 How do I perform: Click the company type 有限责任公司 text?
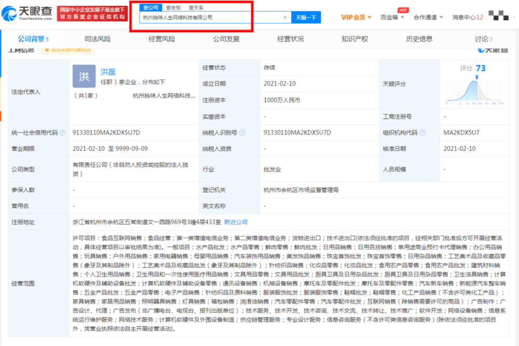click(x=130, y=169)
